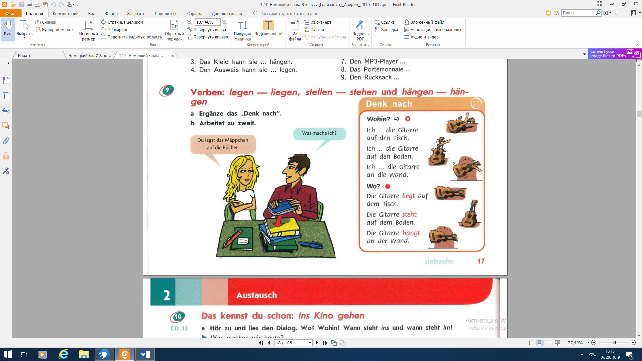Add a Закладка bookmark
The height and width of the screenshot is (361, 642).
pos(386,30)
